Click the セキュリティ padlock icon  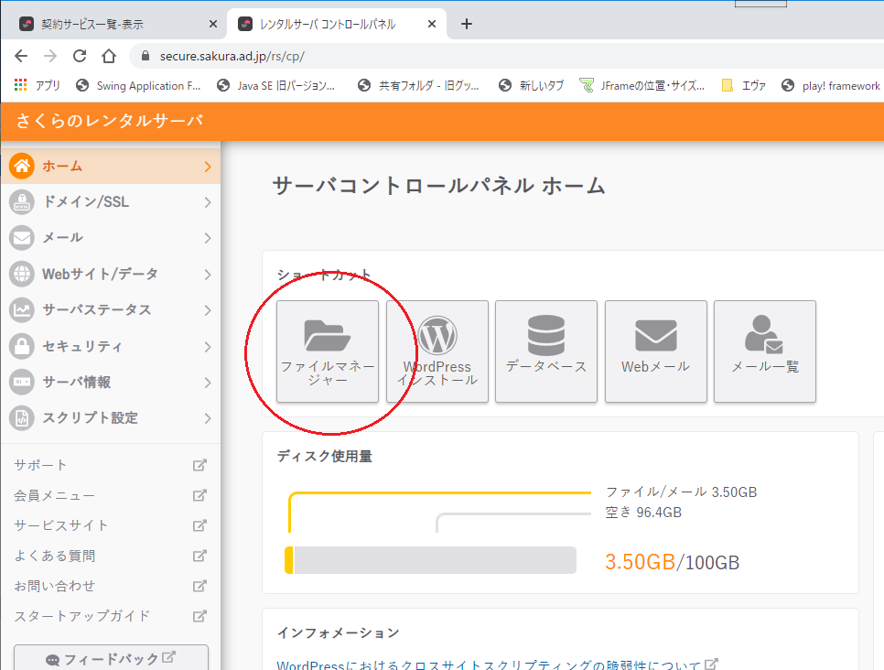pos(22,346)
